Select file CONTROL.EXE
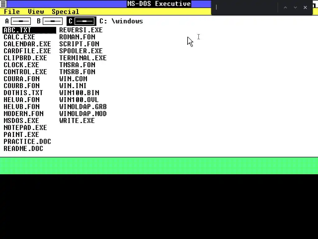 tap(25, 72)
